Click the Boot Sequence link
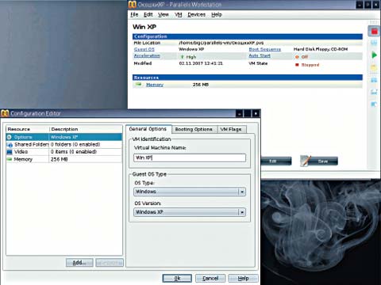This screenshot has width=381, height=285. coord(265,49)
